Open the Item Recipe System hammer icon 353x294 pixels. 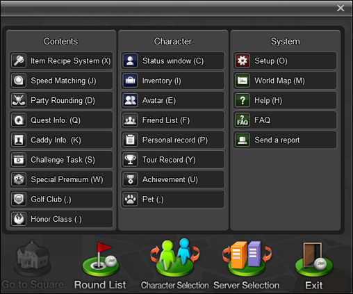(x=19, y=60)
